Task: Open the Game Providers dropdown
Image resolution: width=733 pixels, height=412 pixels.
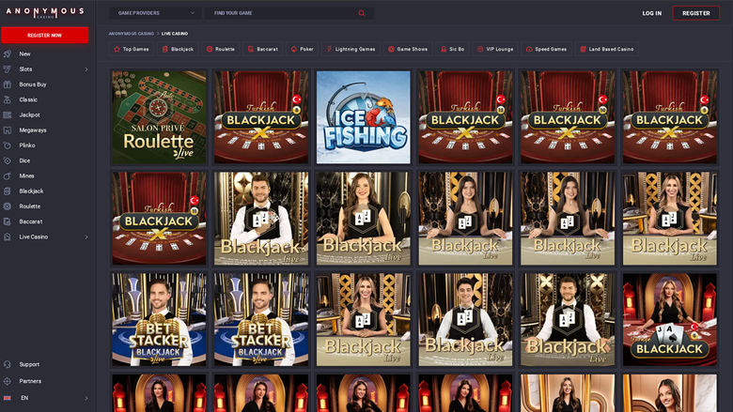Action: (x=155, y=13)
